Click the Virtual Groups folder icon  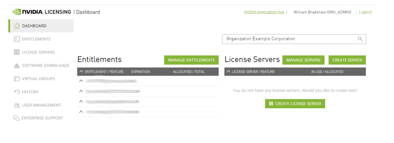tap(17, 79)
